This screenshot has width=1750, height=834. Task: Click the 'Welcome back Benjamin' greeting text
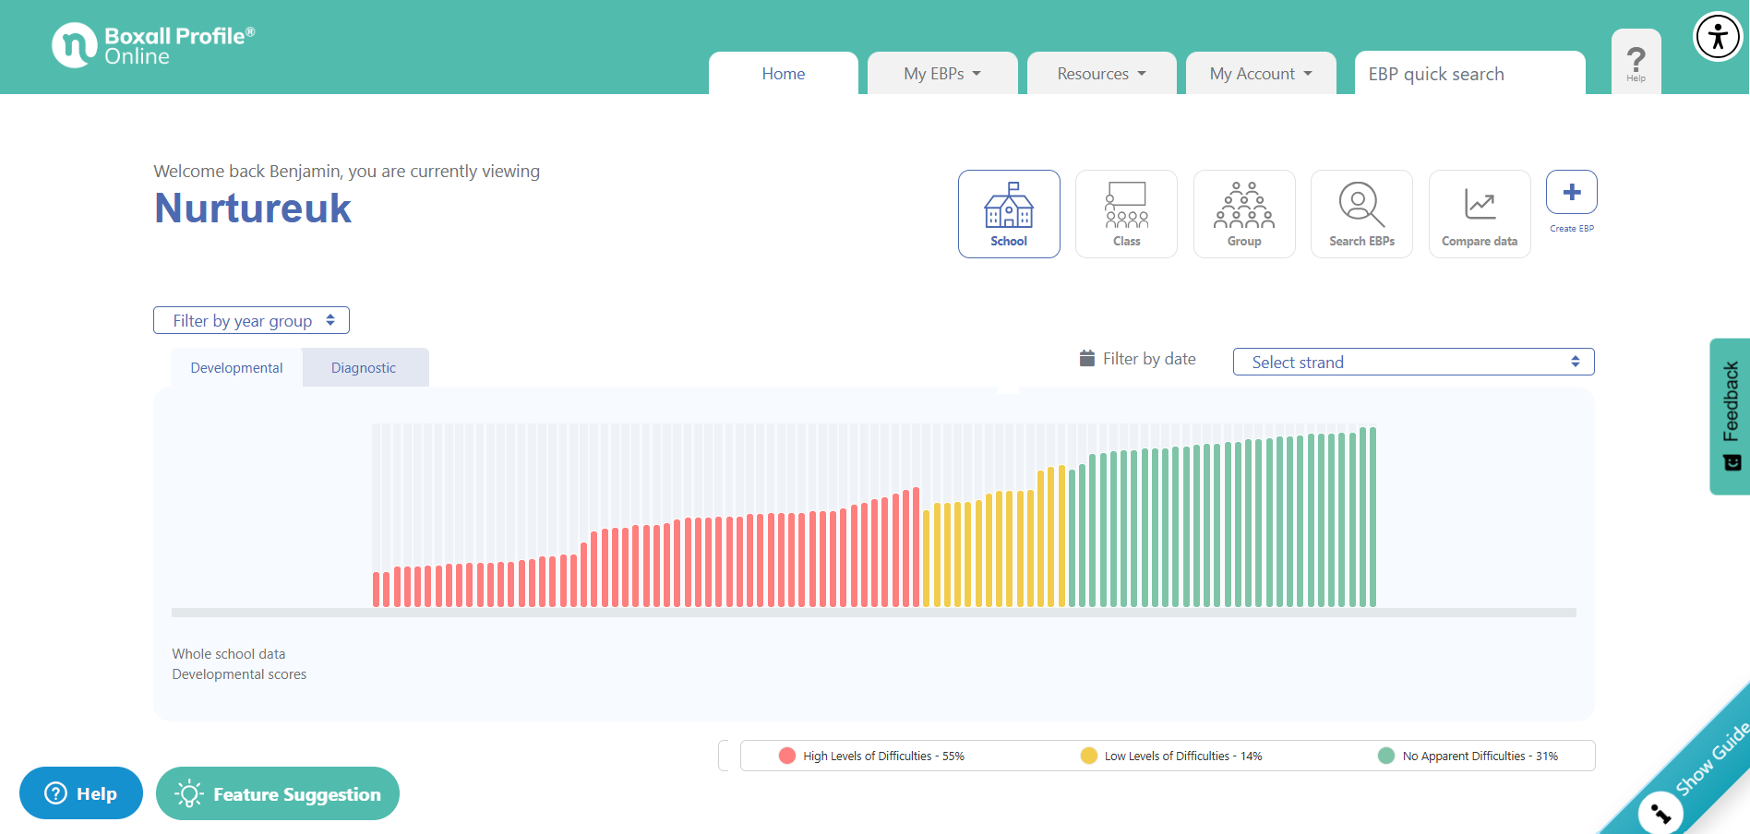point(247,171)
